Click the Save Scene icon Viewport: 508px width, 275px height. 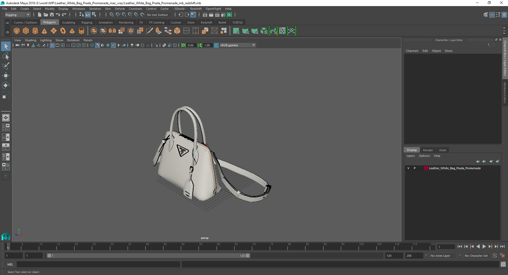pyautogui.click(x=52, y=15)
